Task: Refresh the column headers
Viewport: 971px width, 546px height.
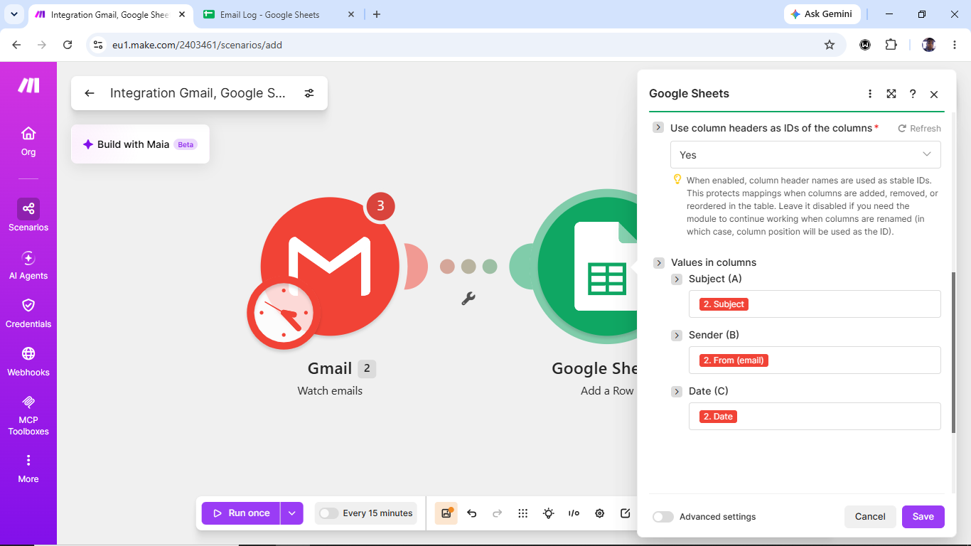Action: pos(919,129)
